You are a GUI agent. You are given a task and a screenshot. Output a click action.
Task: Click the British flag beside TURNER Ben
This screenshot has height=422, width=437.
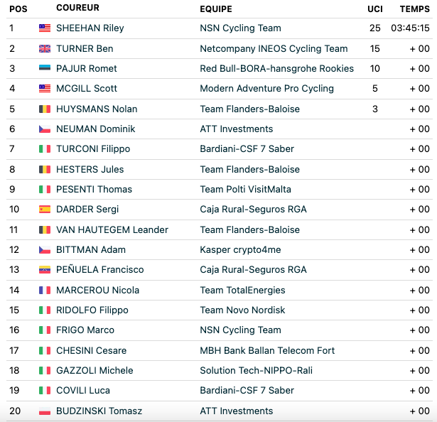(45, 49)
